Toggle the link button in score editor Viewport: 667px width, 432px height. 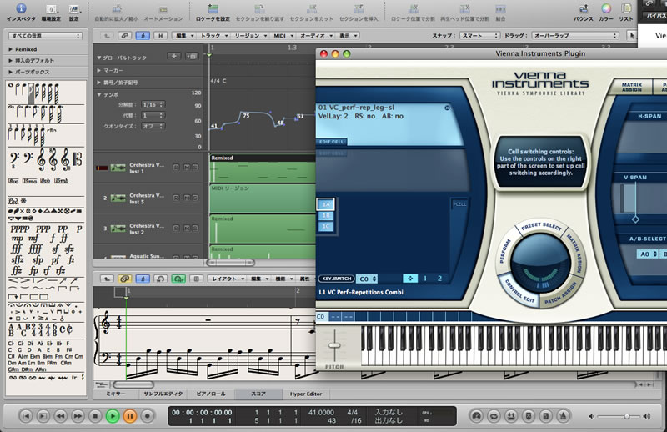[x=124, y=279]
